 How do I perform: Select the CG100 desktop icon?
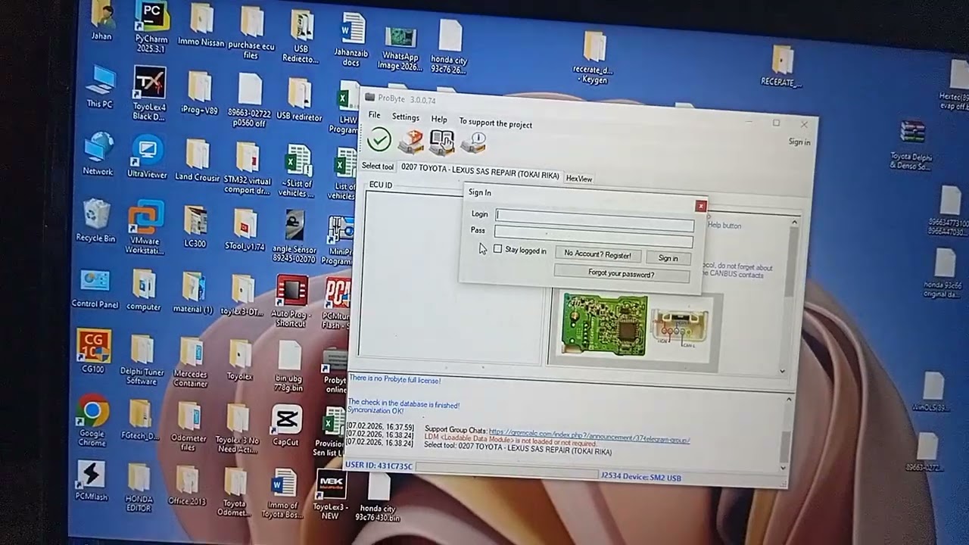click(93, 351)
